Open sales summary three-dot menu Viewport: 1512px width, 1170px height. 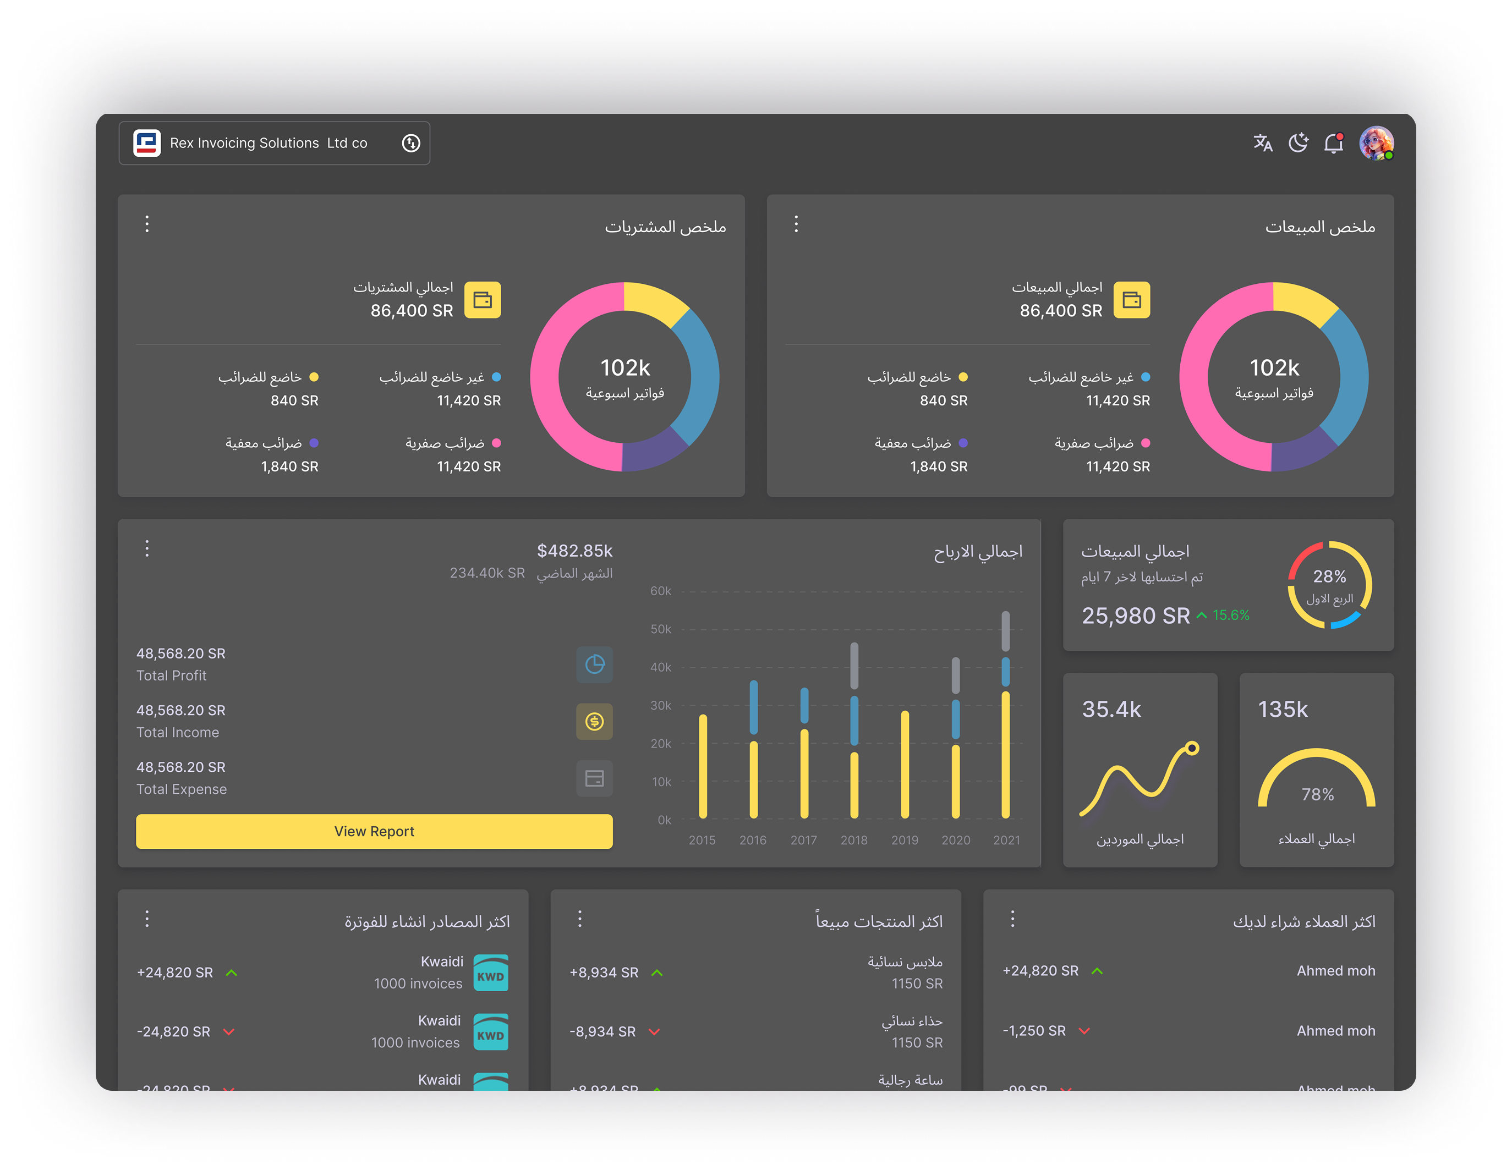[796, 224]
